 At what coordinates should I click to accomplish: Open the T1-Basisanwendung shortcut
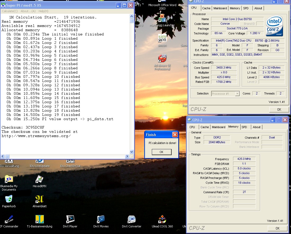point(39,219)
